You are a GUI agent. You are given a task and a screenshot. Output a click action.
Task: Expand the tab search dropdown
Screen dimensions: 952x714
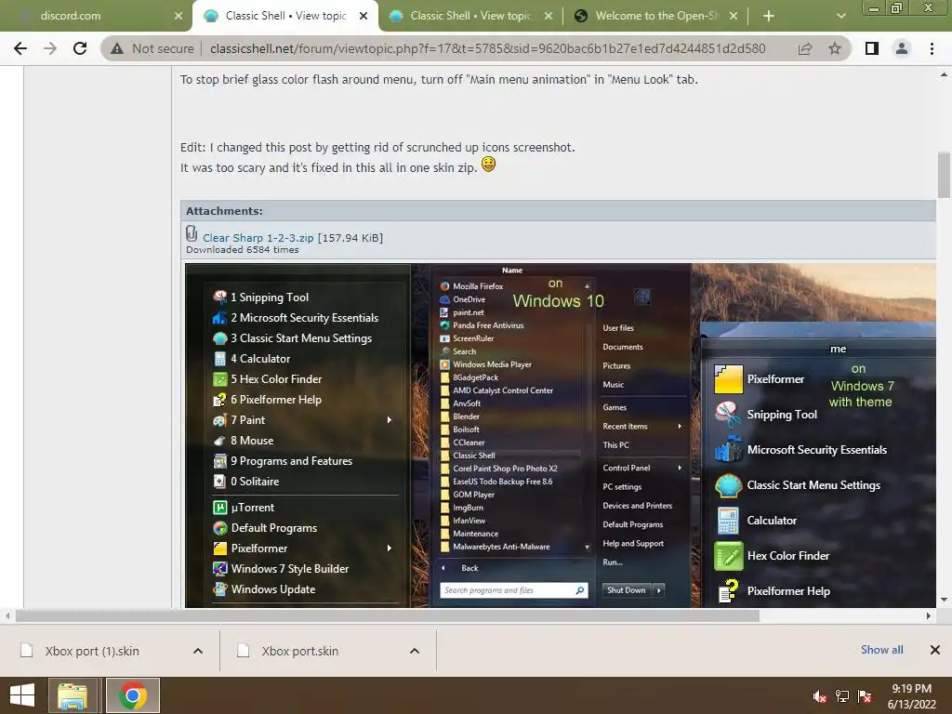click(840, 16)
